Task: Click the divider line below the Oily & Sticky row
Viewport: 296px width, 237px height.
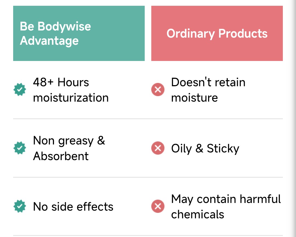Action: click(148, 177)
